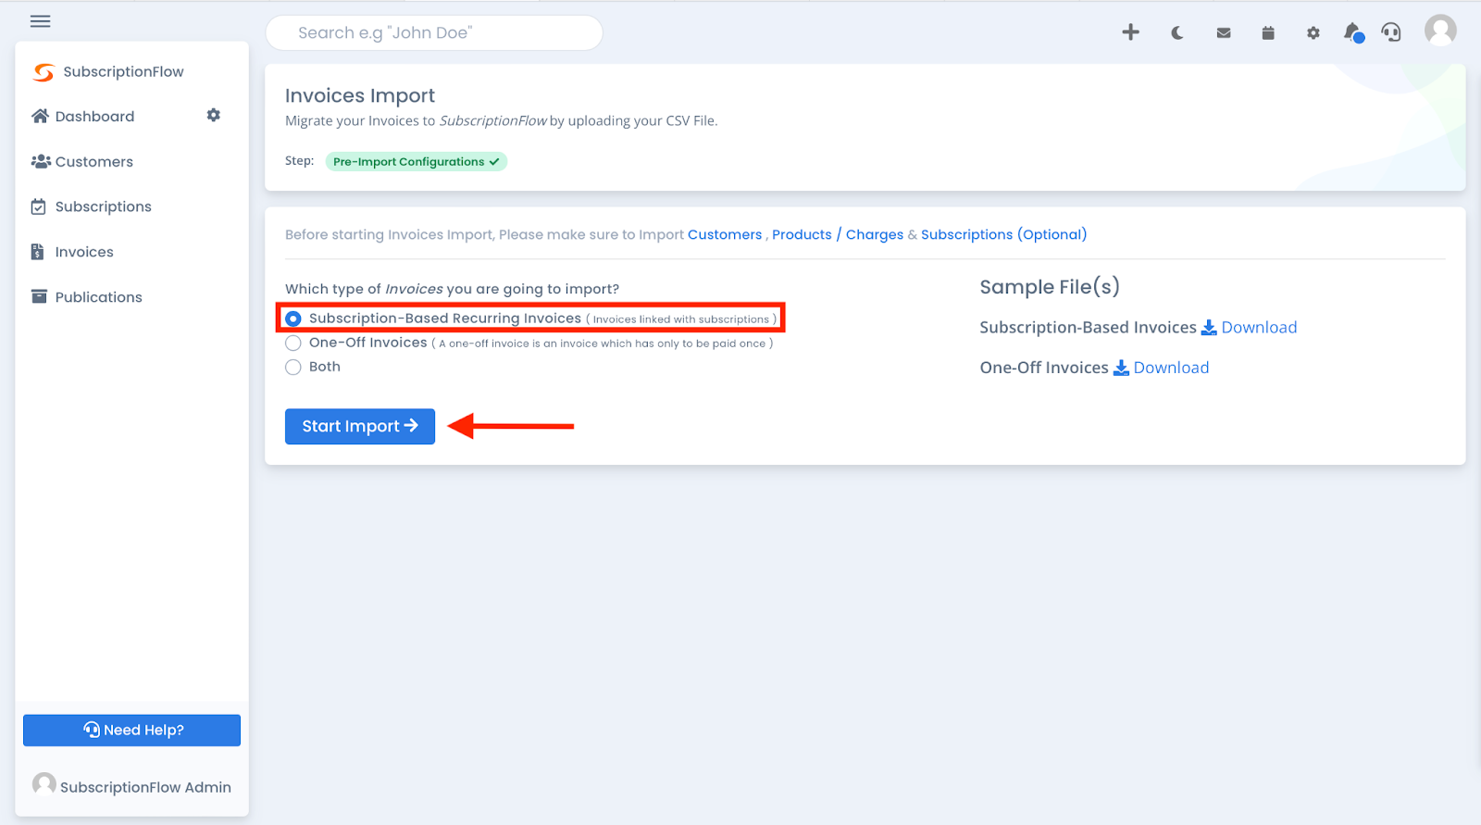Open Invoices in sidebar
This screenshot has height=825, width=1481.
pos(84,252)
